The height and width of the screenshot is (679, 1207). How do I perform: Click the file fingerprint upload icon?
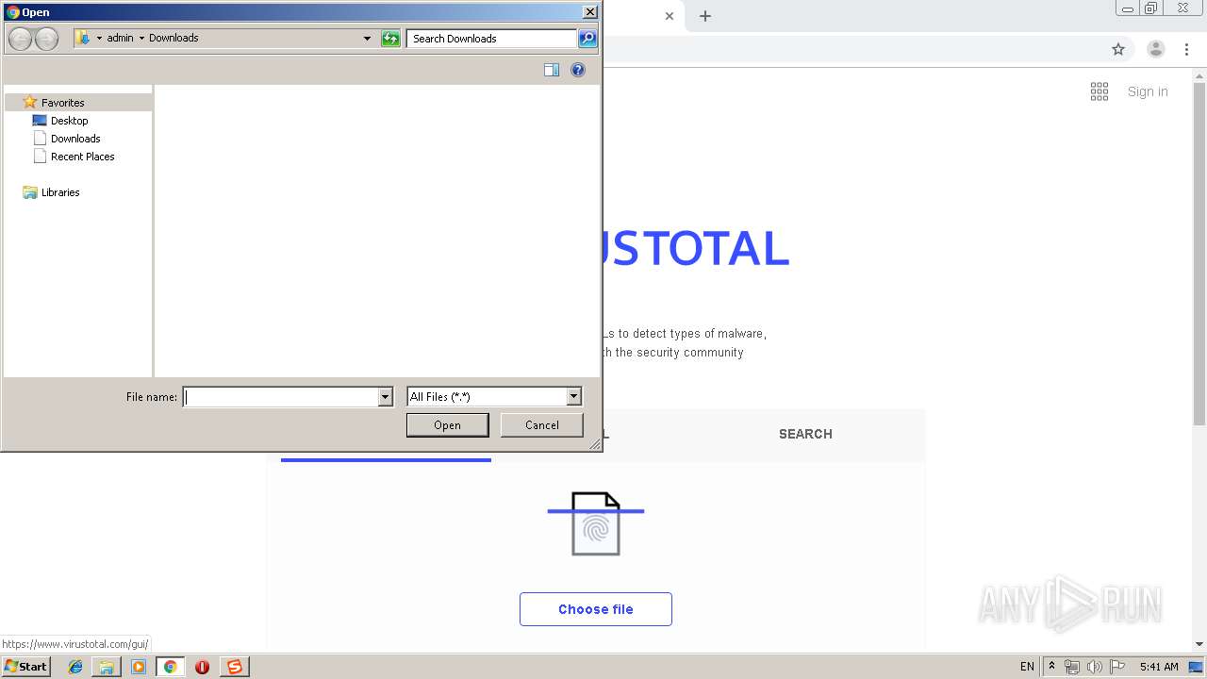click(596, 523)
